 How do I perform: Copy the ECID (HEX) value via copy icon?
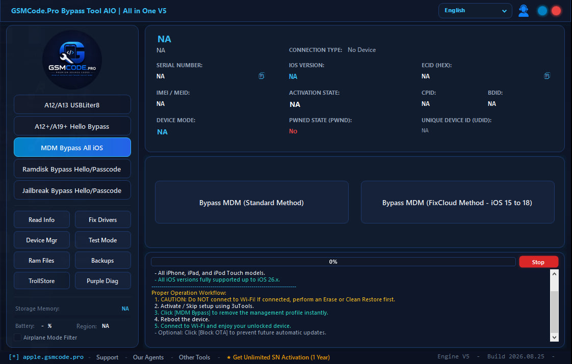coord(547,76)
